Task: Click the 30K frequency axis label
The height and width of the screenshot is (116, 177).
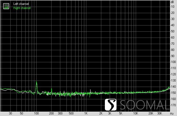Action: click(159, 113)
